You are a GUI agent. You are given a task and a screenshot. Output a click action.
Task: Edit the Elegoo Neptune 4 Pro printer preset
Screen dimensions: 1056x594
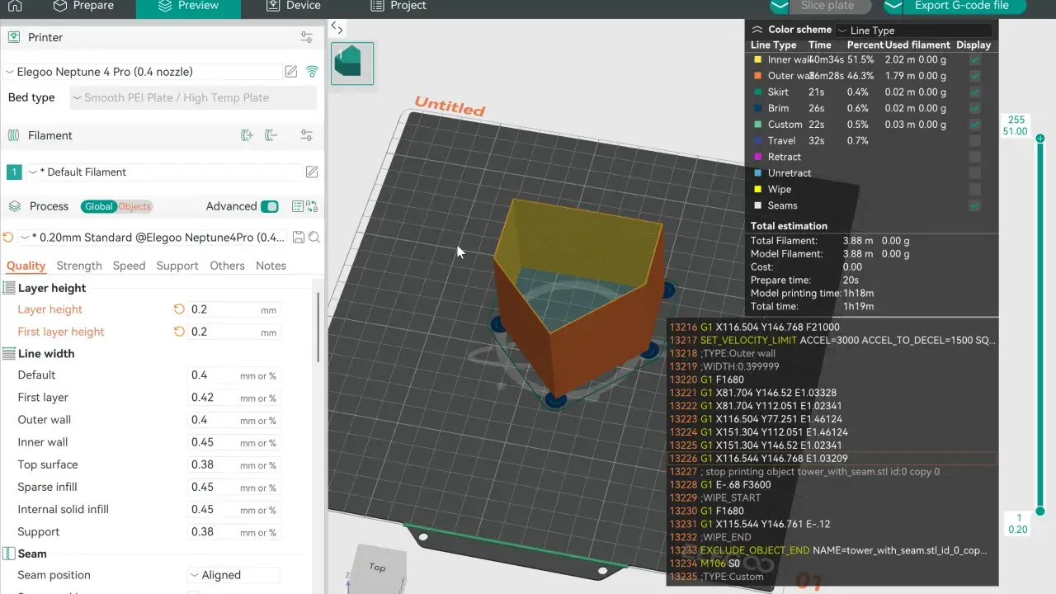point(291,72)
